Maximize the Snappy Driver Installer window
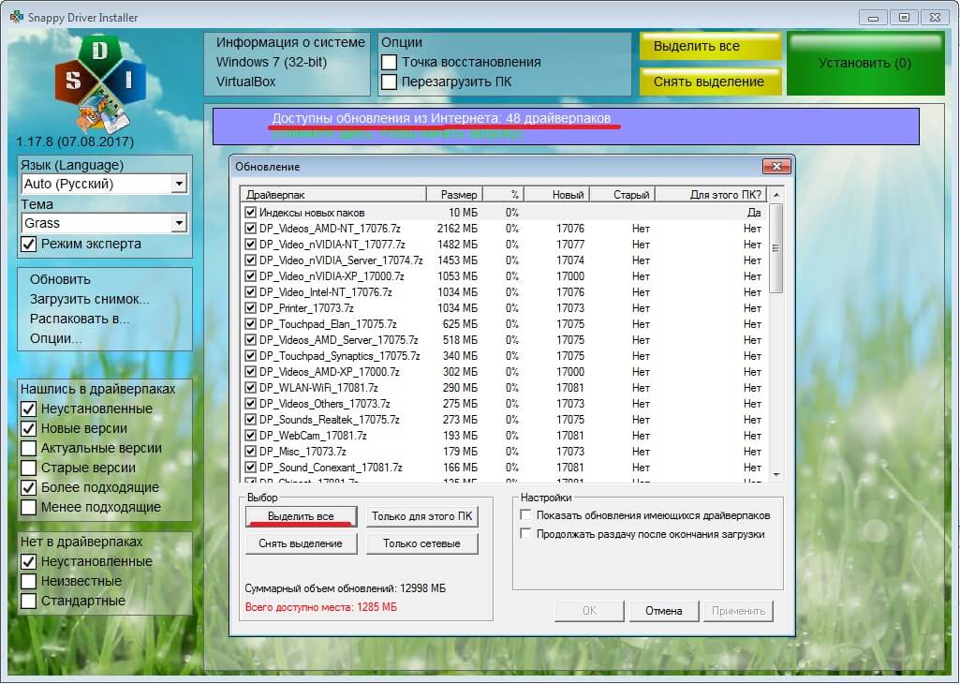The image size is (960, 684). click(904, 17)
